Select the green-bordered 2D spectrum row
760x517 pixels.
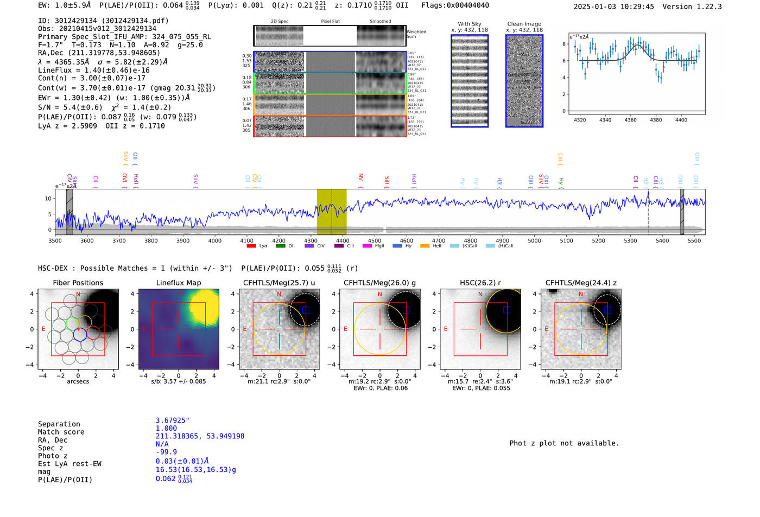coord(330,84)
